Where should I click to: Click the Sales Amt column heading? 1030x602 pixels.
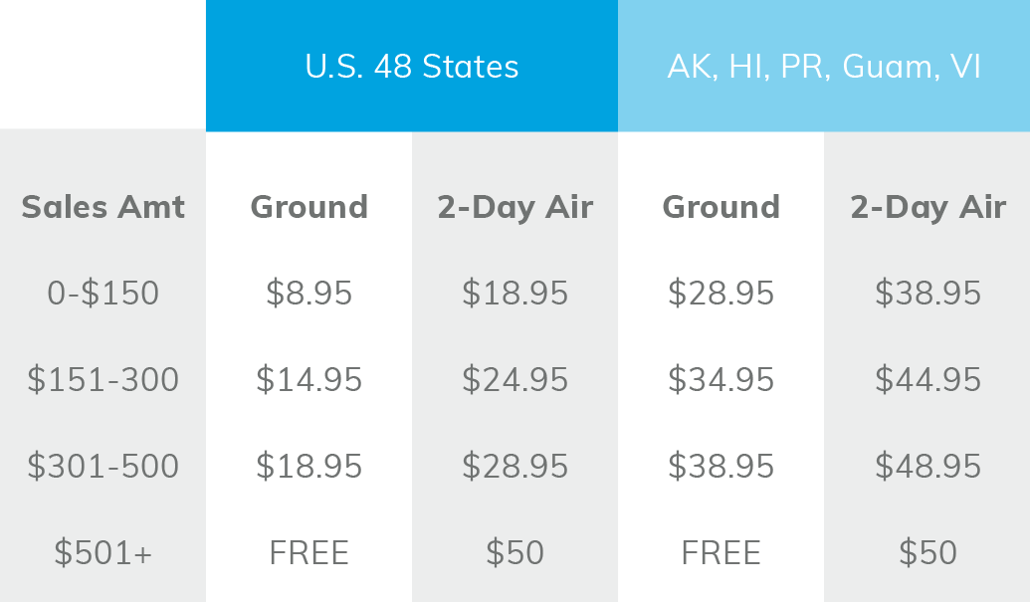click(103, 207)
